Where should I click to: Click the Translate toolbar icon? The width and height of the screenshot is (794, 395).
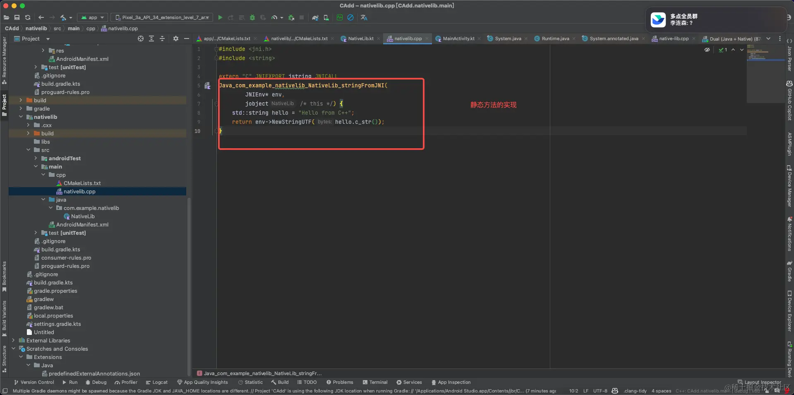coord(364,17)
